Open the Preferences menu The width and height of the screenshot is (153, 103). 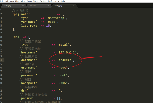[x=53, y=1]
